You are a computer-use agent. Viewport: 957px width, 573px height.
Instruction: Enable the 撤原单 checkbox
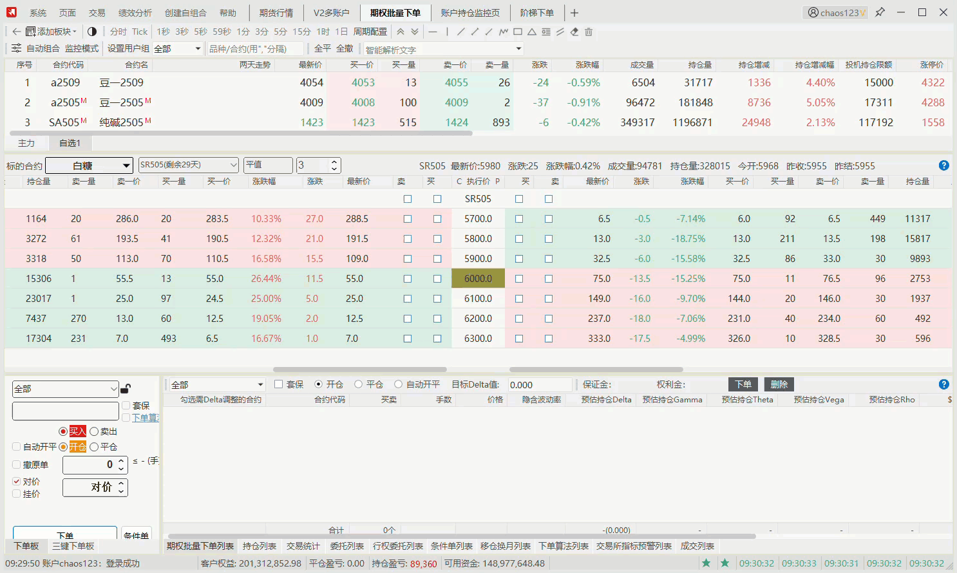pos(17,464)
